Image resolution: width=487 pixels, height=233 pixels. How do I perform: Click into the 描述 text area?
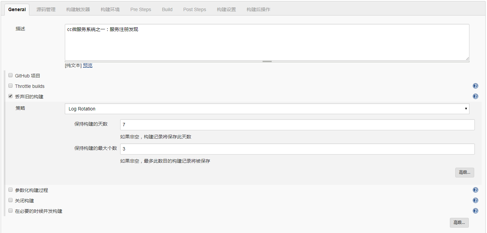[x=267, y=42]
